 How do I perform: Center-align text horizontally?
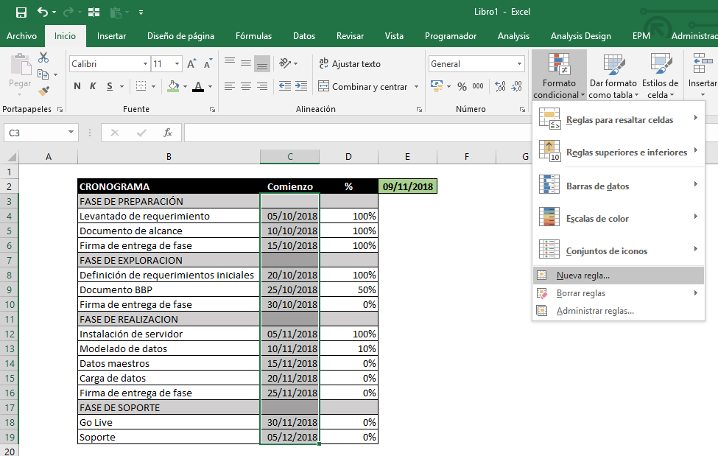point(245,87)
